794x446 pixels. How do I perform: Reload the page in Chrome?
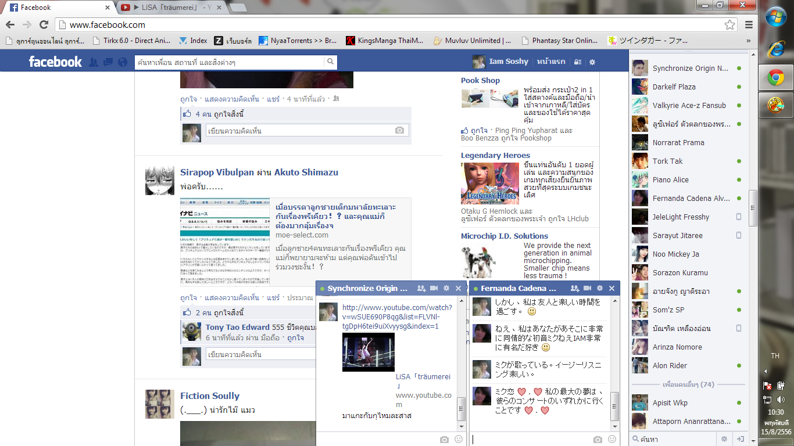(44, 24)
